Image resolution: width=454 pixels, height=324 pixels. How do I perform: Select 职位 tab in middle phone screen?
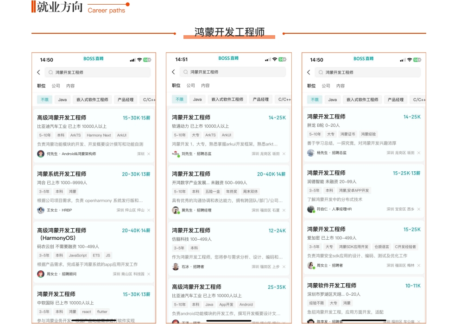[176, 85]
